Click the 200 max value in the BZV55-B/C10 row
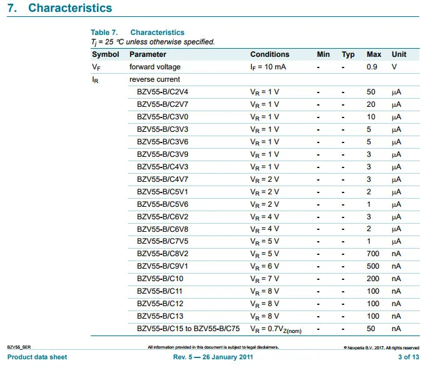The height and width of the screenshot is (368, 428). (373, 279)
